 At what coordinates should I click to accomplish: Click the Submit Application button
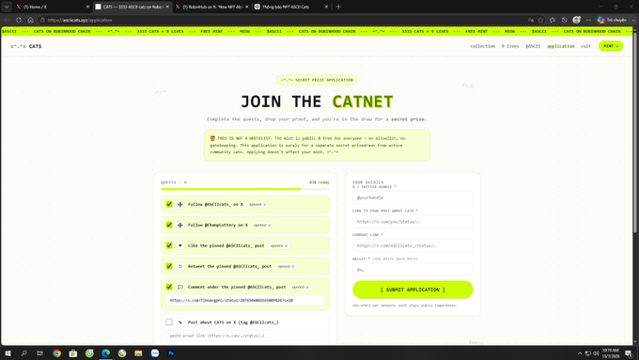[413, 290]
